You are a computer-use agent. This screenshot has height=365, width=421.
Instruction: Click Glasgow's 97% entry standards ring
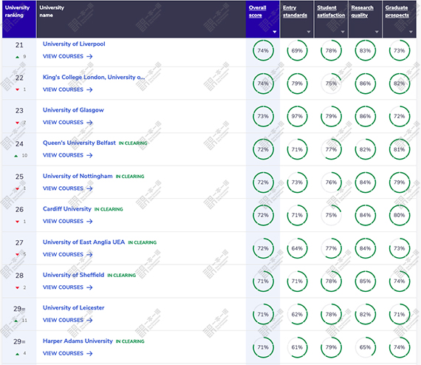(x=297, y=116)
